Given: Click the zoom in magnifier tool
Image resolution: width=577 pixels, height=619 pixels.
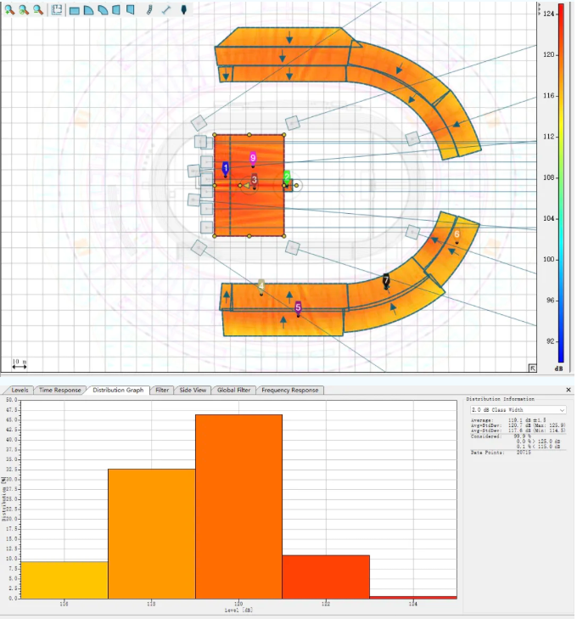Looking at the screenshot, I should [9, 10].
